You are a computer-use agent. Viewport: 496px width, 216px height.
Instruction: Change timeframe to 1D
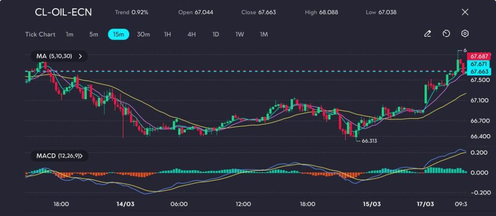pos(216,34)
